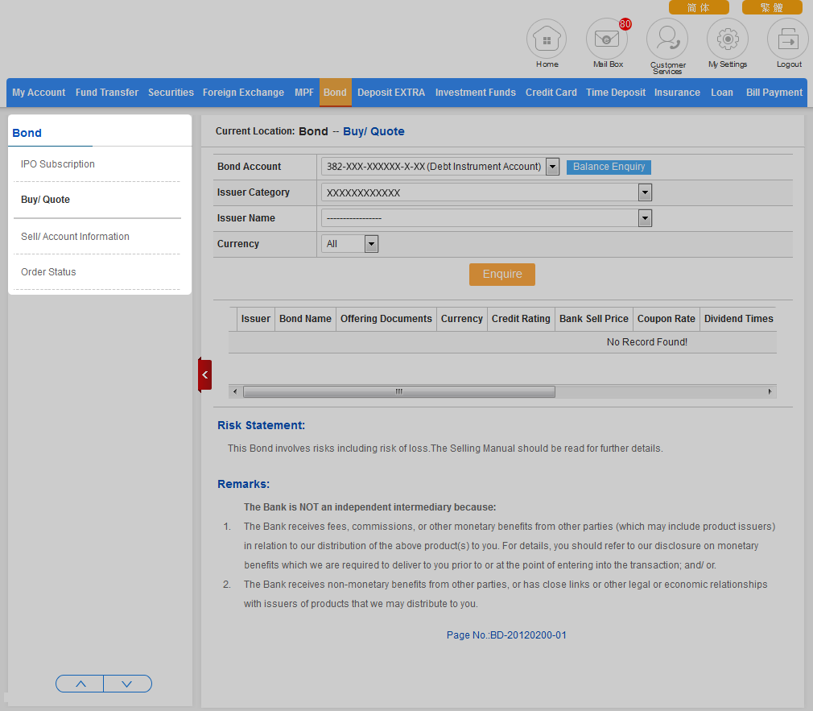The image size is (813, 711).
Task: Select IPO Subscription in the sidebar
Action: [58, 164]
